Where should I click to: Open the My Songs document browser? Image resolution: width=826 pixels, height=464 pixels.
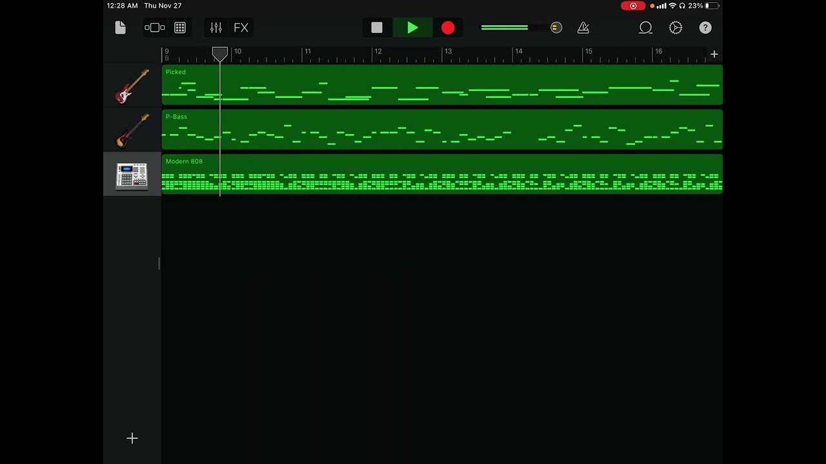tap(120, 28)
